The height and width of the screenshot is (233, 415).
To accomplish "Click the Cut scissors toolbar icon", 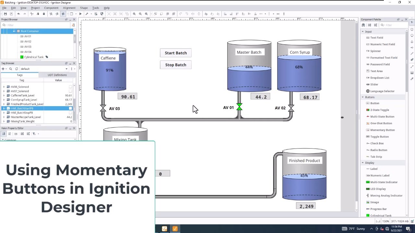I will point(31,14).
